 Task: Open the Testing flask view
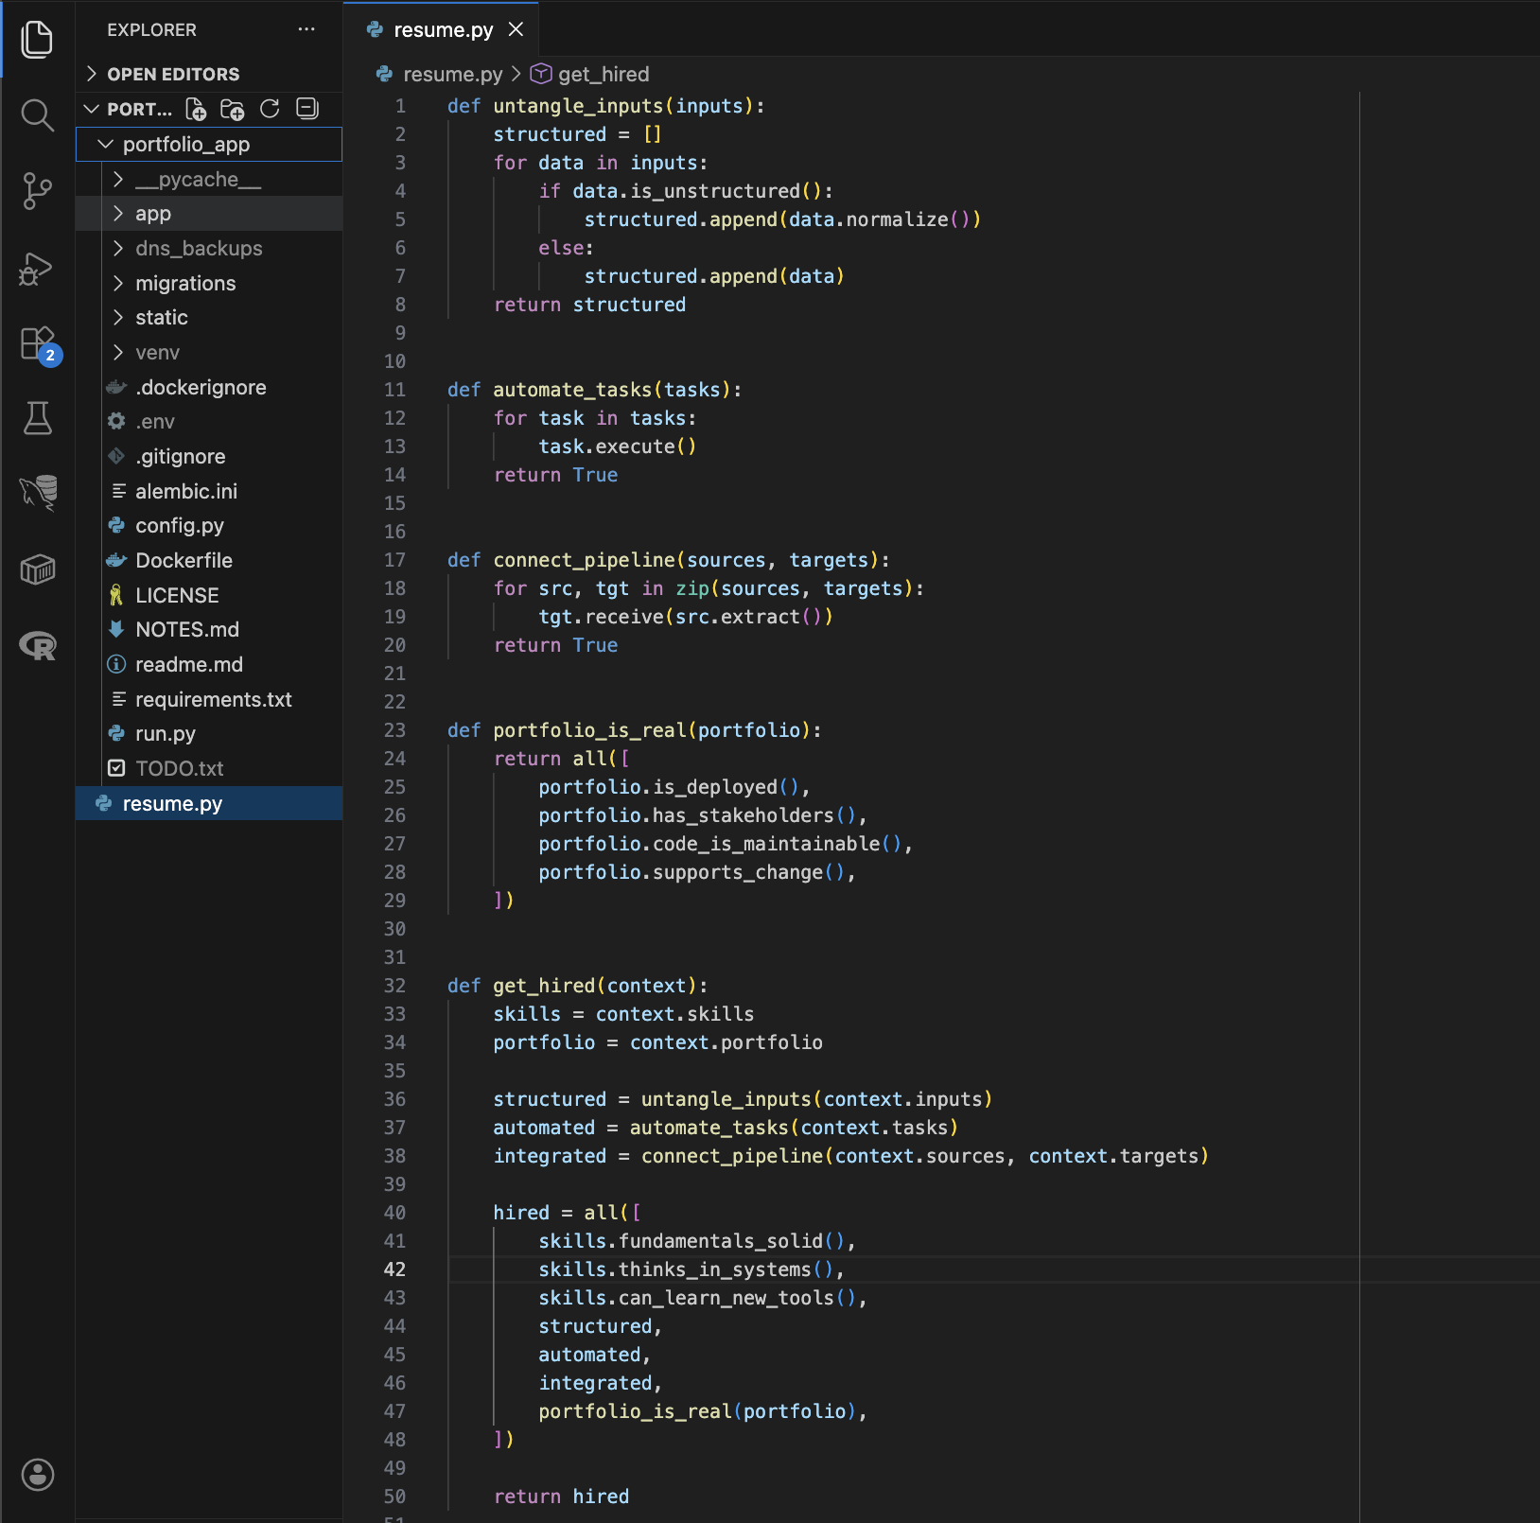pos(37,418)
